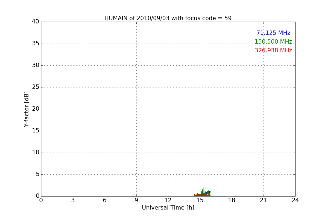Click the y-axis tick label '30'
The image size is (328, 218).
click(36, 65)
